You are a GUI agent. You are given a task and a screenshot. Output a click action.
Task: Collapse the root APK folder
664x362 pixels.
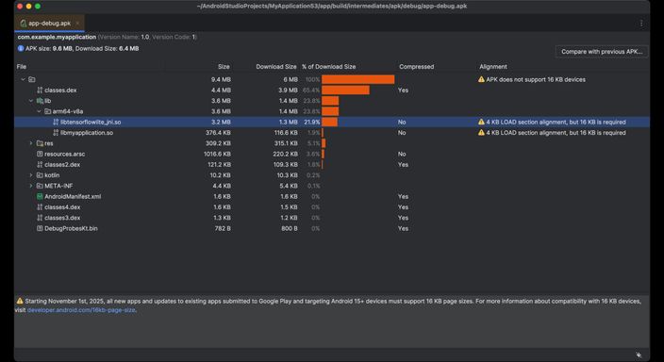click(24, 79)
